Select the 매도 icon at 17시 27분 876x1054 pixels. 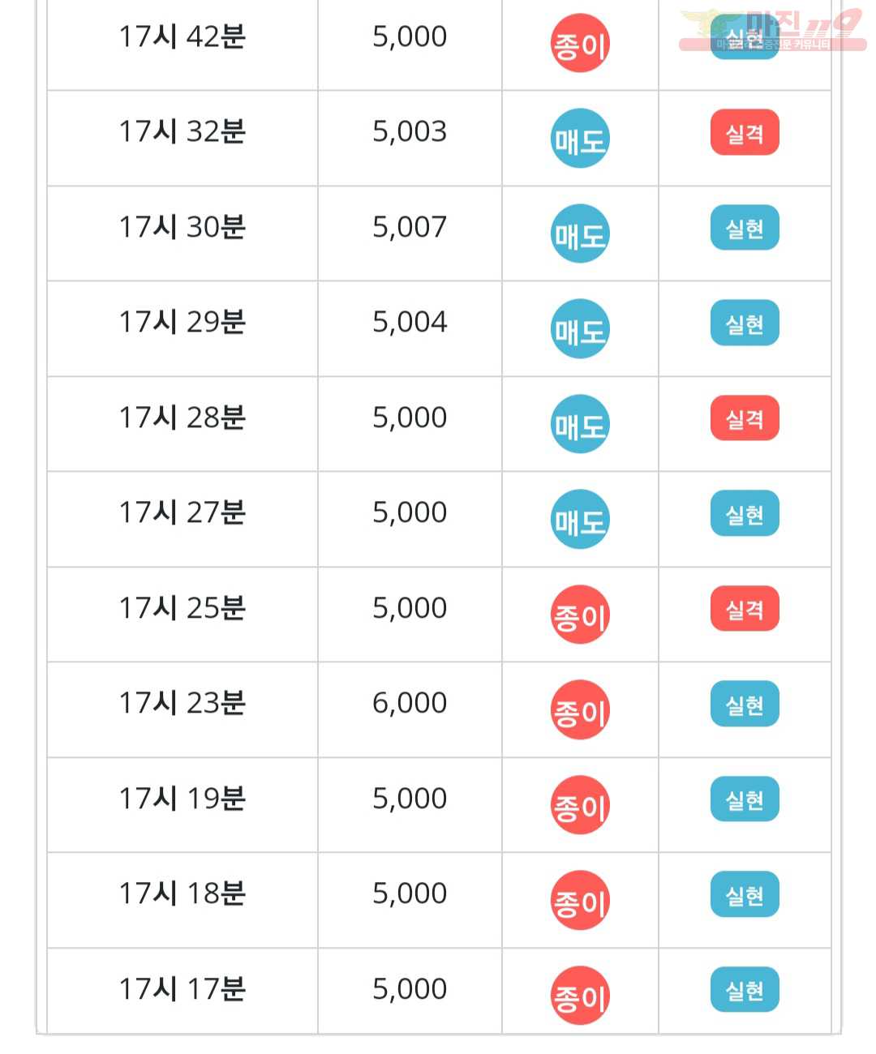(580, 520)
